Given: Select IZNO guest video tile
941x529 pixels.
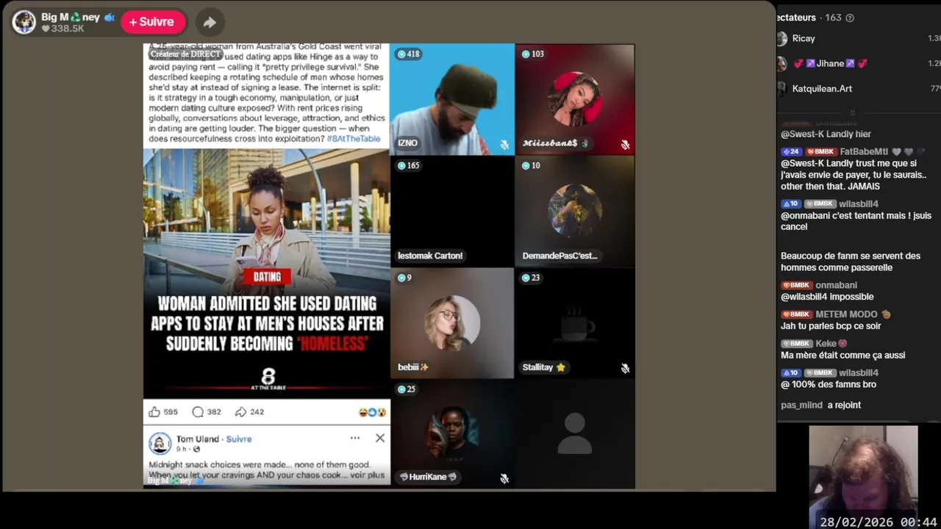Looking at the screenshot, I should (452, 99).
